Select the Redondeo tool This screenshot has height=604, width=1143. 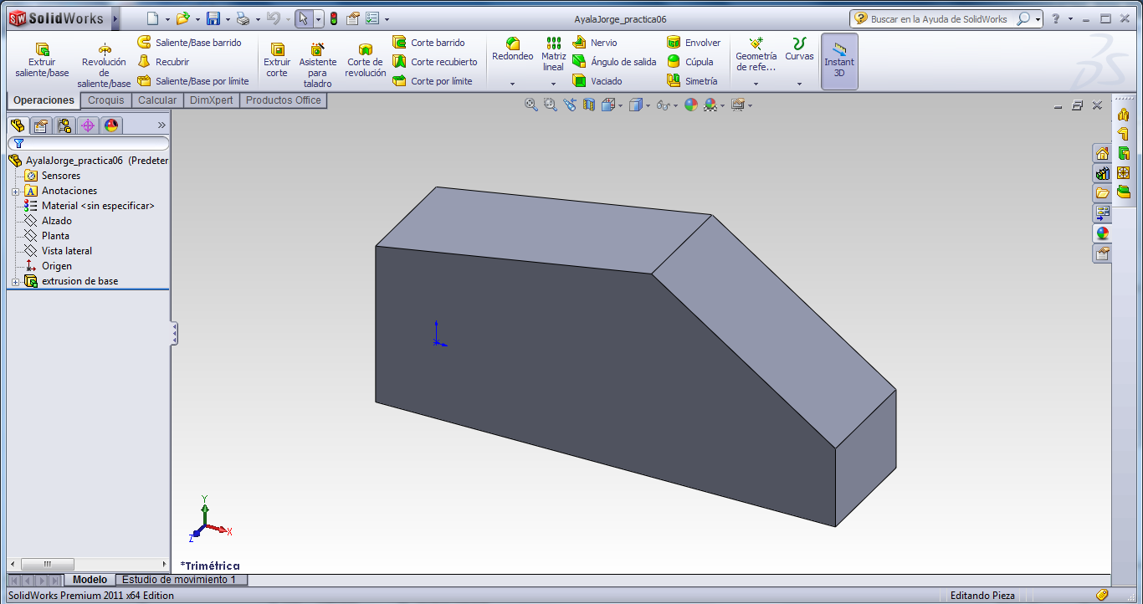coord(512,52)
